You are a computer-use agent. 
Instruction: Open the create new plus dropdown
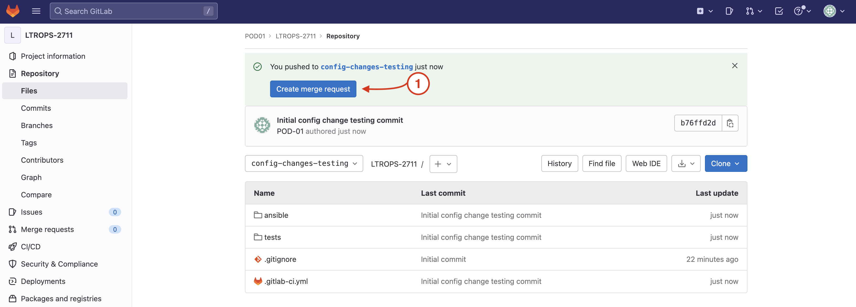tap(704, 11)
